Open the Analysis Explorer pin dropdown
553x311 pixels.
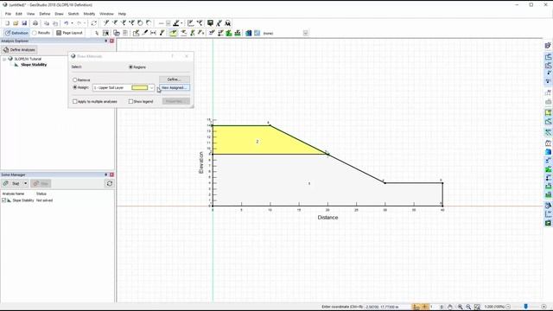click(105, 41)
